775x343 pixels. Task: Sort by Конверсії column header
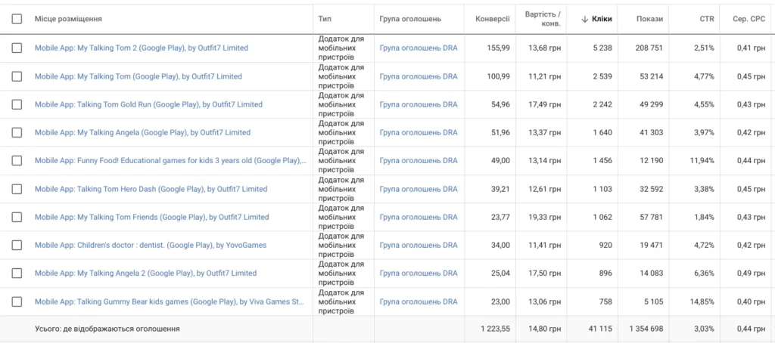(x=492, y=19)
